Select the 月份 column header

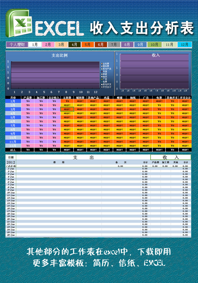click(13, 98)
